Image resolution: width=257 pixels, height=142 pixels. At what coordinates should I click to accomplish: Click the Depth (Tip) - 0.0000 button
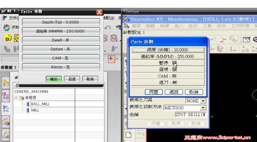click(61, 22)
